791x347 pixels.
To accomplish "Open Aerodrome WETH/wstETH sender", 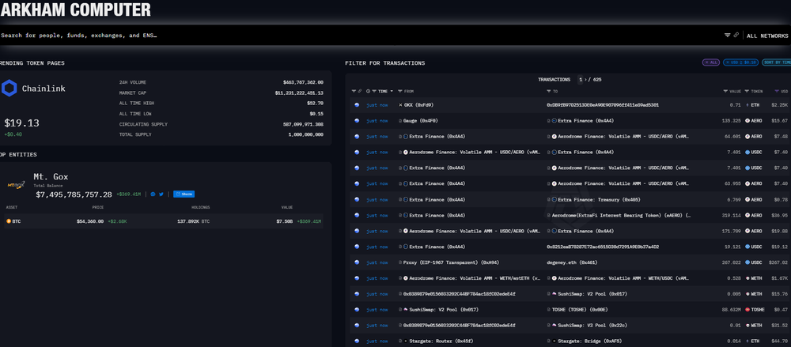I will tap(475, 278).
